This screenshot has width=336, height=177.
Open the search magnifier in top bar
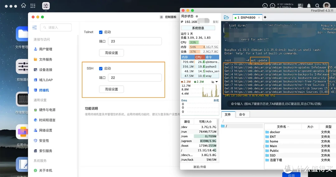point(317,6)
